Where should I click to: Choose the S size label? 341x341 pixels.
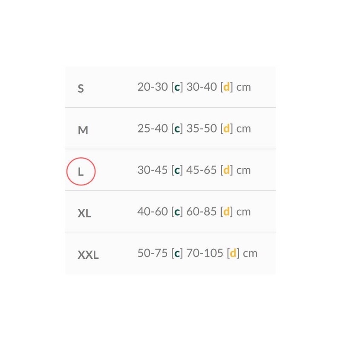tap(81, 89)
